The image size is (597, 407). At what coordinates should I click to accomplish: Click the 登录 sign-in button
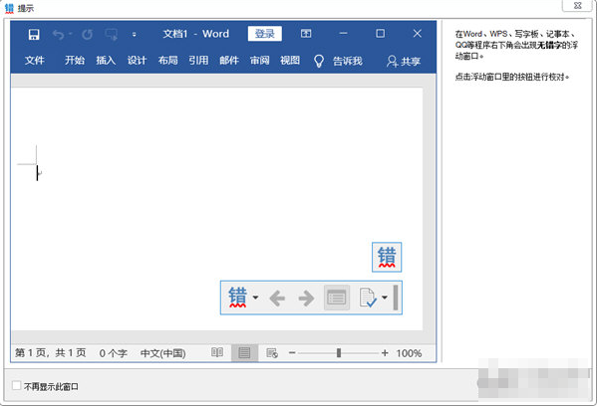tap(265, 34)
